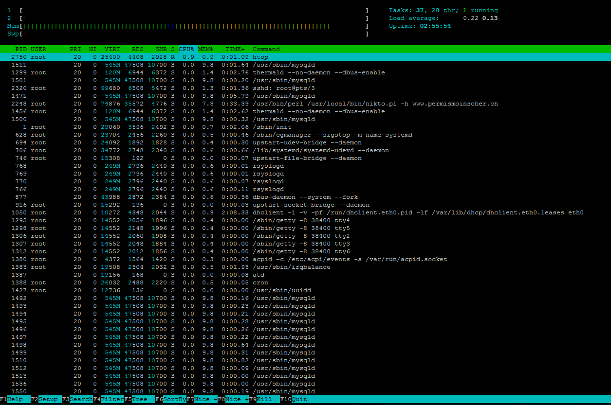Activate F4 Filter in the function bar
Image resolution: width=611 pixels, height=405 pixels.
[109, 400]
